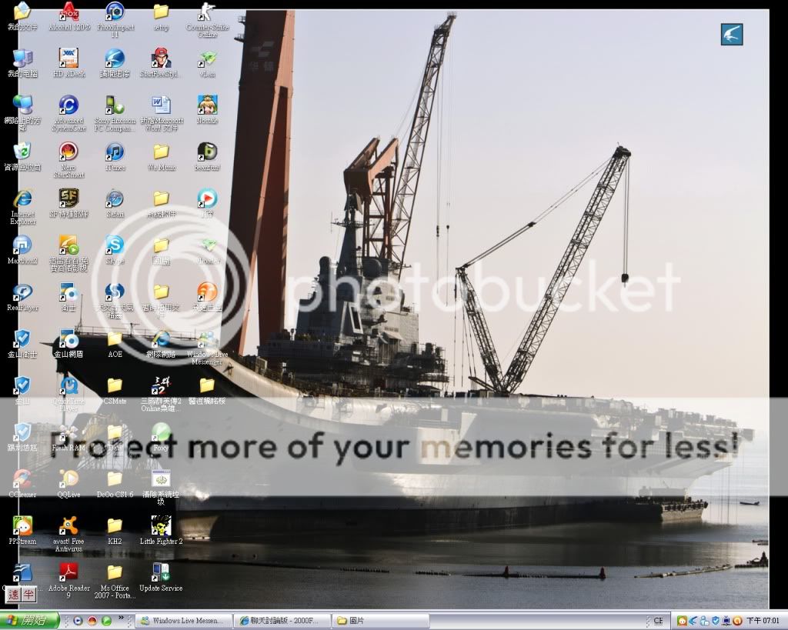Toggle the 半 half-width IME indicator

[28, 595]
